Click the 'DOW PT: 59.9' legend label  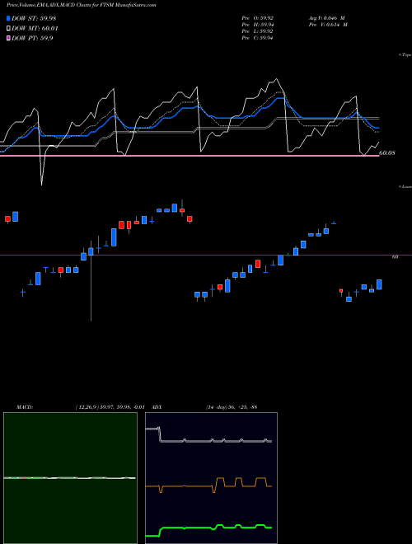tap(32, 38)
